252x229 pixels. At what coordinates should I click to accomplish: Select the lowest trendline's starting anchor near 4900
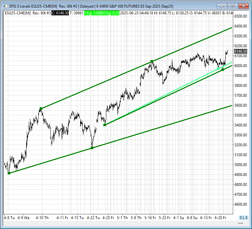click(x=9, y=173)
